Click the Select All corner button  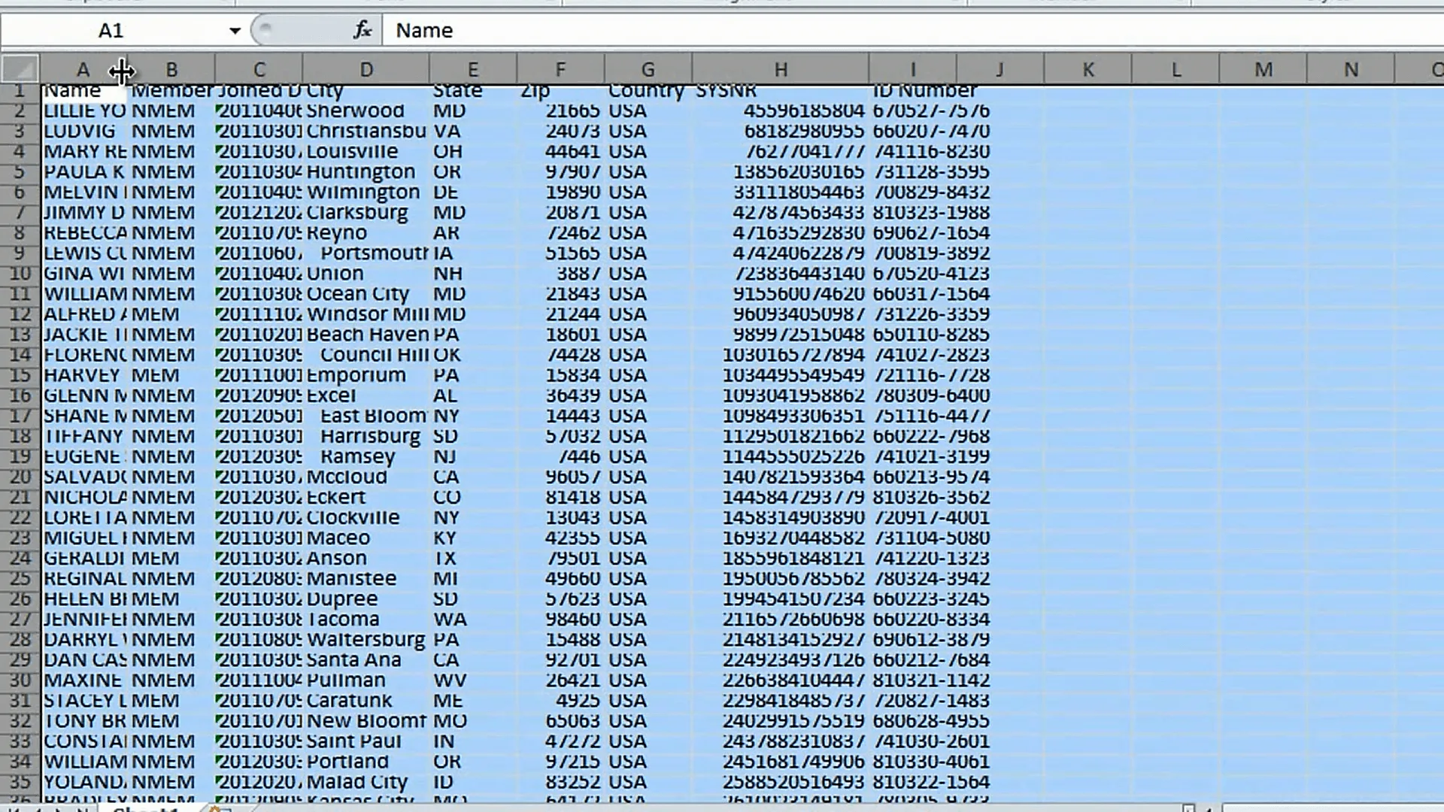20,69
